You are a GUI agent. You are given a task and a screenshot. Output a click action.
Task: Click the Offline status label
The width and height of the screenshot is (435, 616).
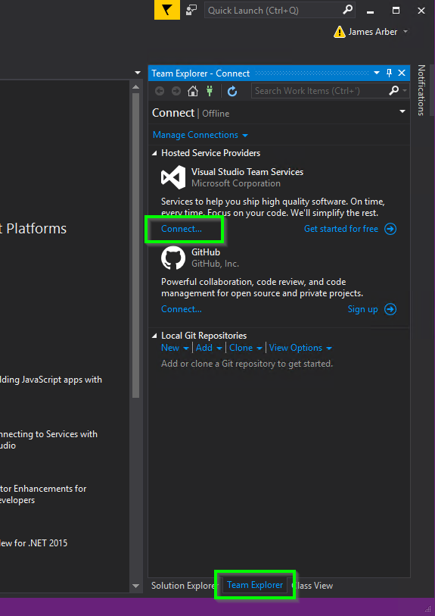click(216, 114)
